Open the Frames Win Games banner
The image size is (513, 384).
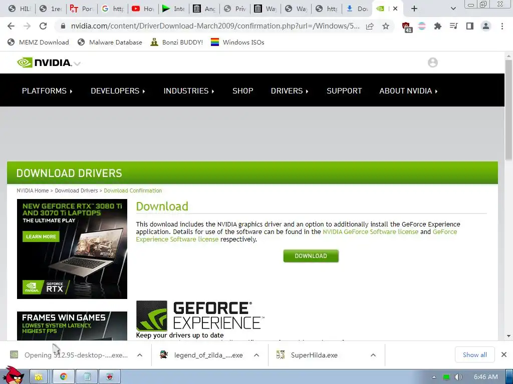coord(72,326)
